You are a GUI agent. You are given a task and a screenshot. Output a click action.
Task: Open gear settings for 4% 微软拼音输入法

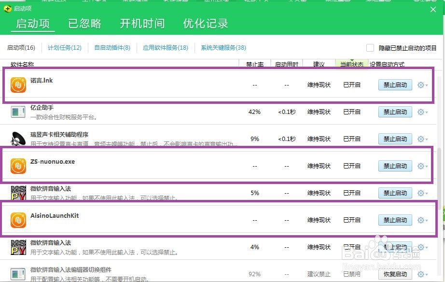click(422, 247)
